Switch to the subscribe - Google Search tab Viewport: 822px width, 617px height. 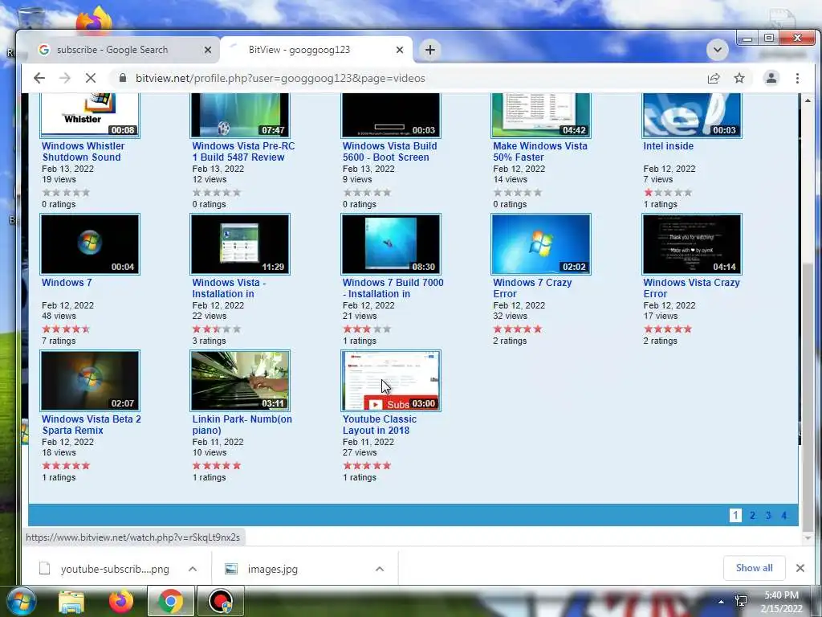tap(124, 50)
